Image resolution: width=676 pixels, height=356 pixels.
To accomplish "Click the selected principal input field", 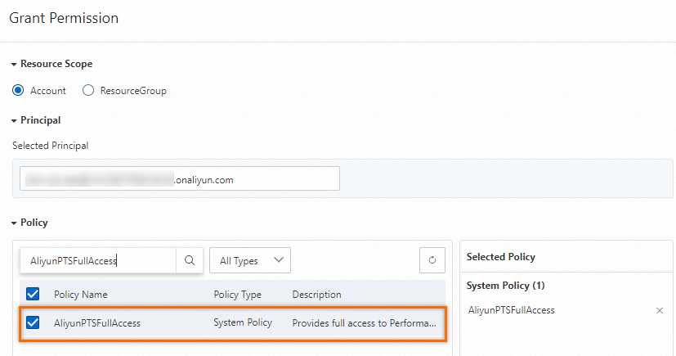I will (180, 179).
